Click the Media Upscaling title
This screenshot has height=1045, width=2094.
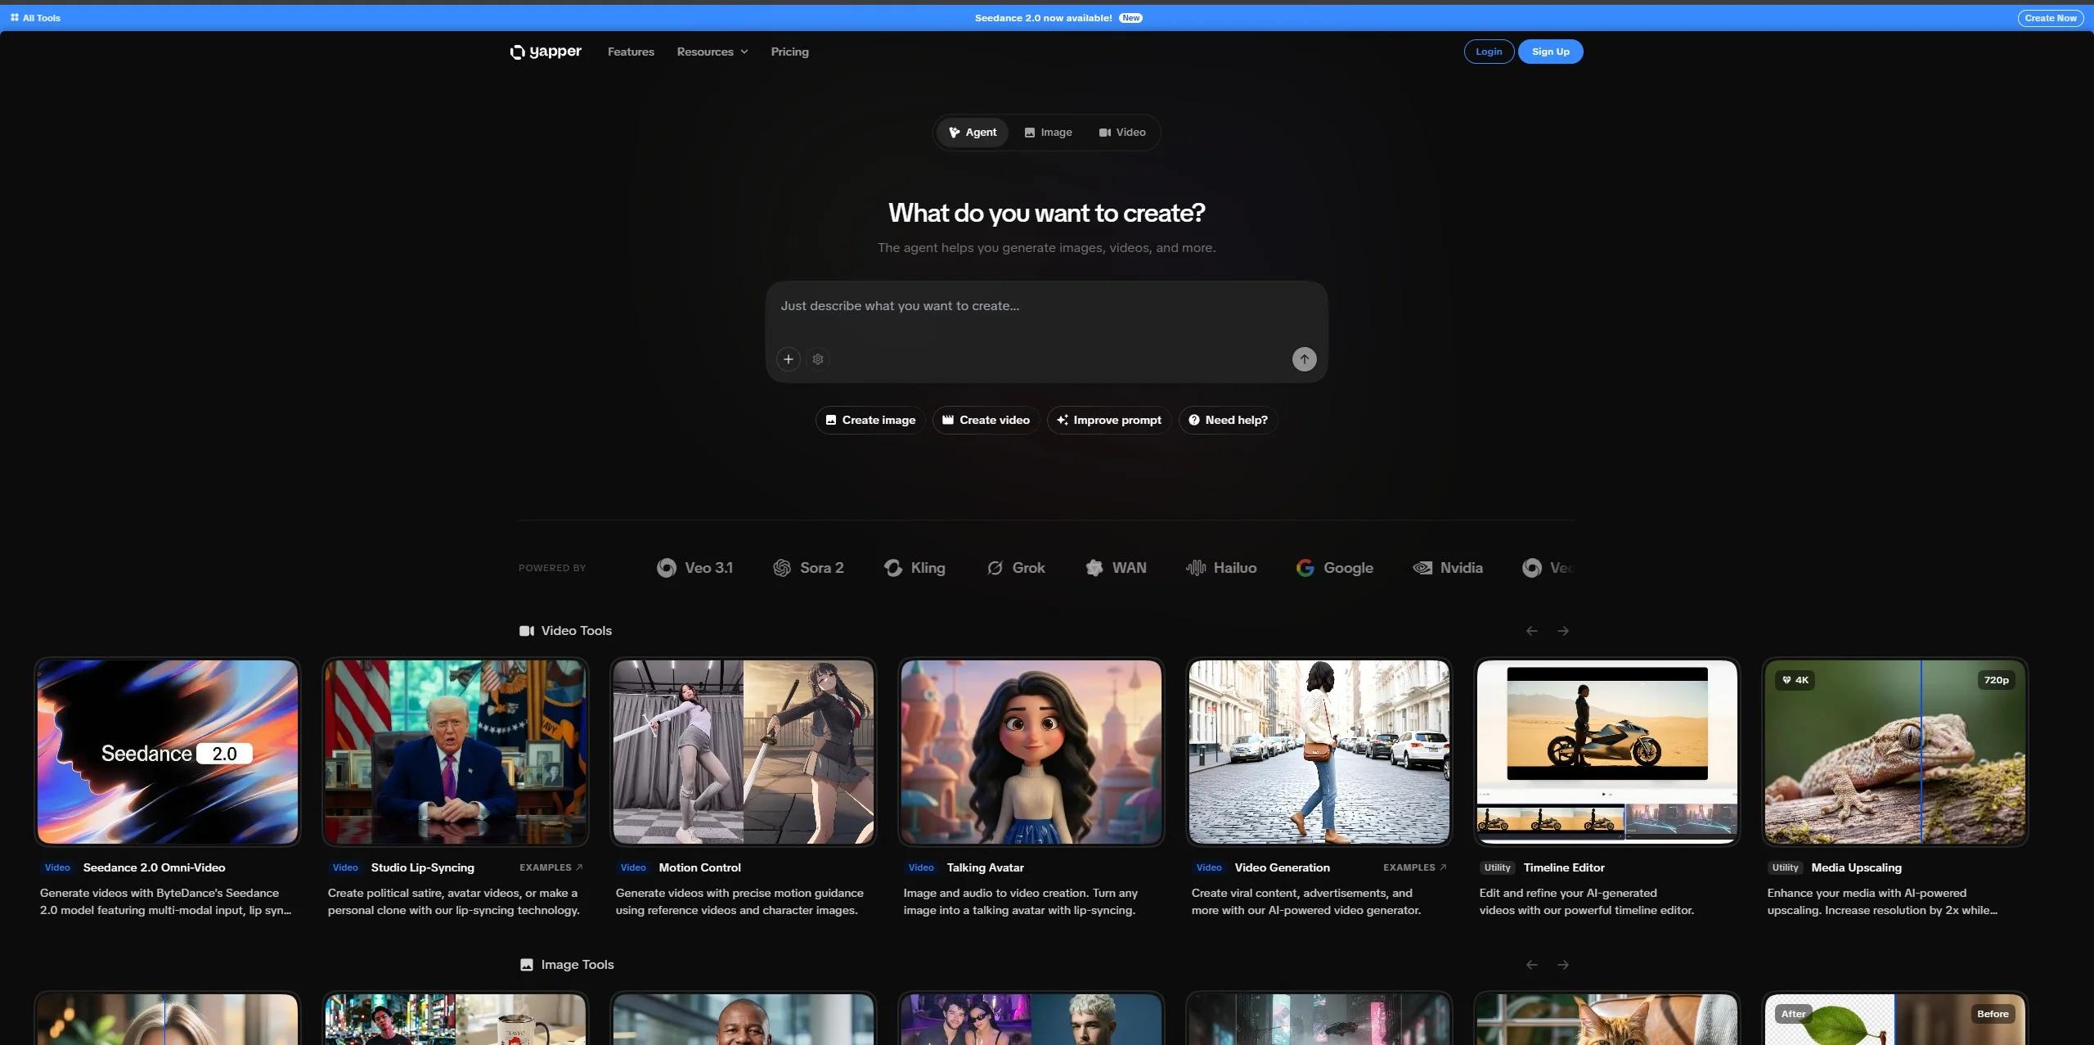pyautogui.click(x=1857, y=867)
